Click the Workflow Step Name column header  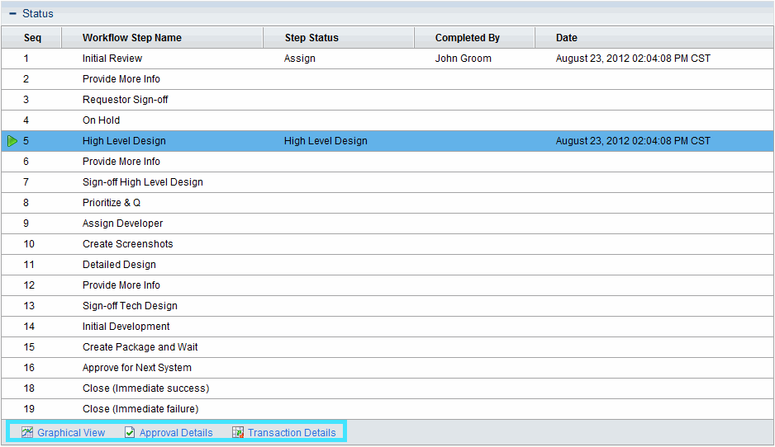[x=132, y=38]
